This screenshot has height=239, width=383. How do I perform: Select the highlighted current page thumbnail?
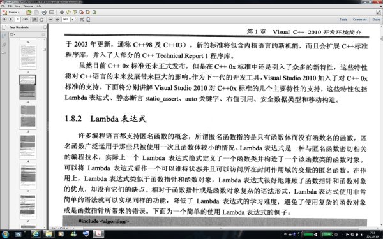pos(27,87)
